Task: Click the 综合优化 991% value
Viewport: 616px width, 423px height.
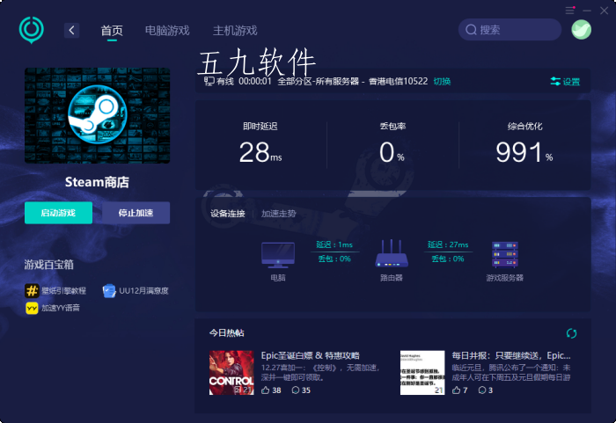Action: 524,152
